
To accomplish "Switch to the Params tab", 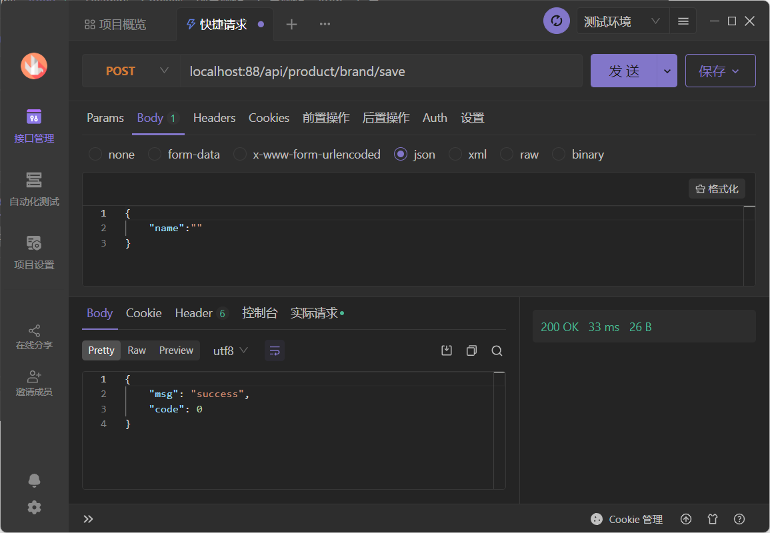I will pos(105,119).
